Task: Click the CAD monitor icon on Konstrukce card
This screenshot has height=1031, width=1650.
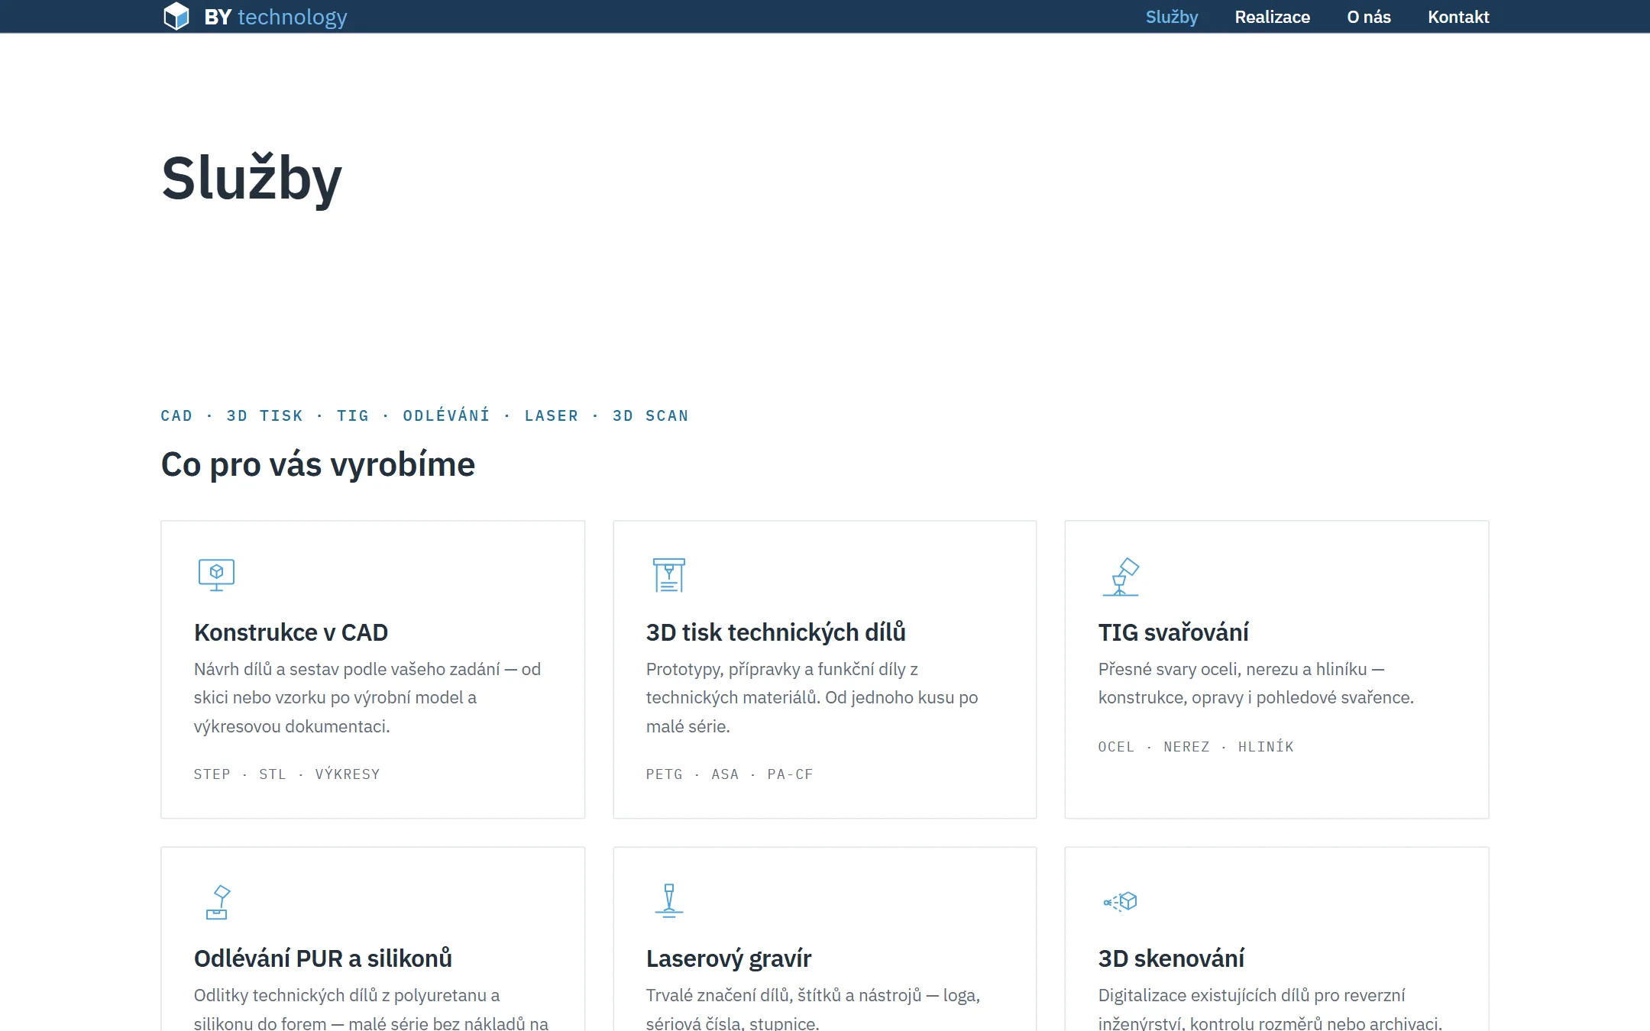Action: pyautogui.click(x=216, y=575)
